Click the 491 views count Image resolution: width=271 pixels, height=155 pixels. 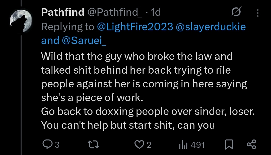click(x=198, y=145)
